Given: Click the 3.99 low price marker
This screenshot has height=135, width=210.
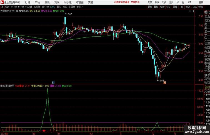Looking at the screenshot, I should point(162,81).
